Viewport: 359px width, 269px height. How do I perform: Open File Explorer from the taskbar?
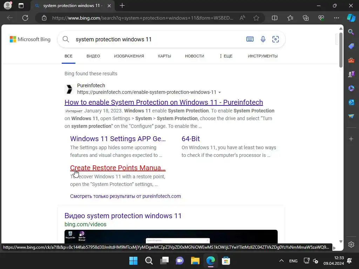click(195, 261)
